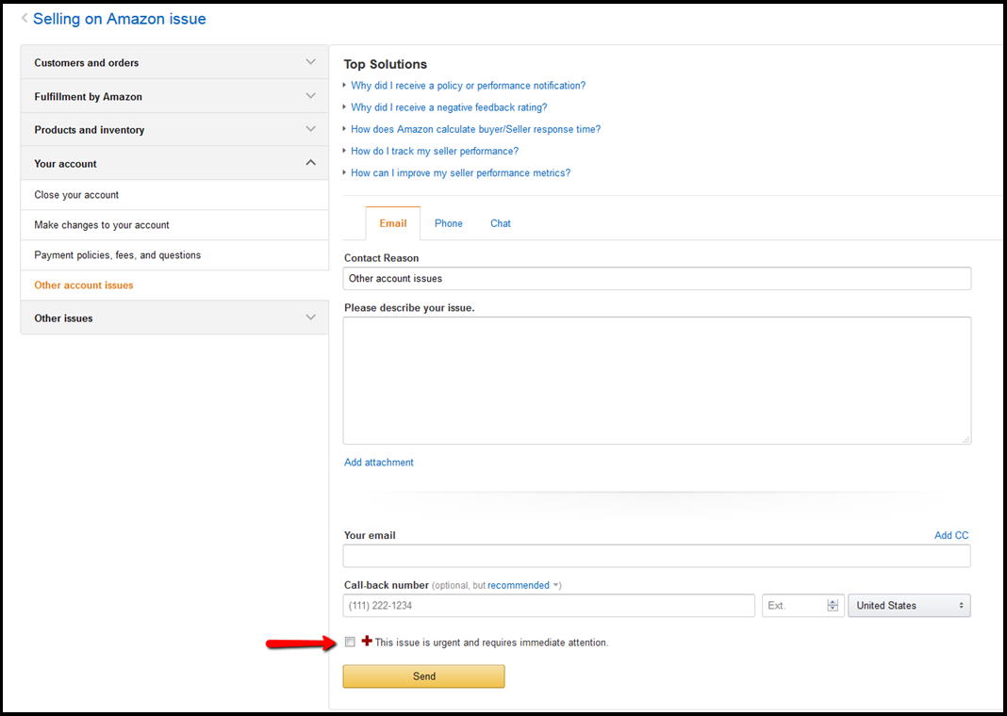Screen dimensions: 1007x716
Task: Focus the Your email input field
Action: pos(656,556)
